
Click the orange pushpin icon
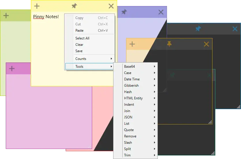[169, 44]
